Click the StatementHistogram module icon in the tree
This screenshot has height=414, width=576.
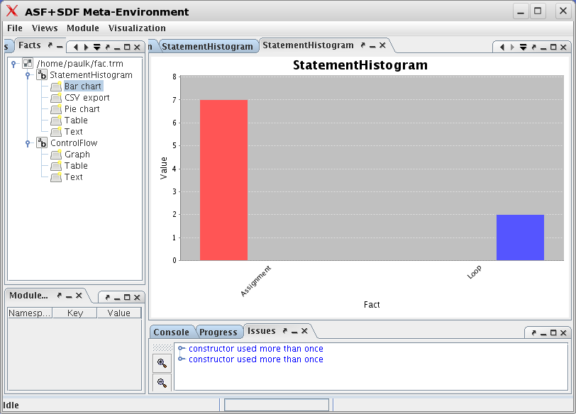(x=41, y=74)
